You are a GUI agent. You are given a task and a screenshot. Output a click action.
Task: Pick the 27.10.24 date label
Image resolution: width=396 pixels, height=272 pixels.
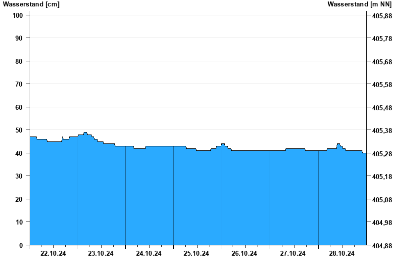[293, 254]
